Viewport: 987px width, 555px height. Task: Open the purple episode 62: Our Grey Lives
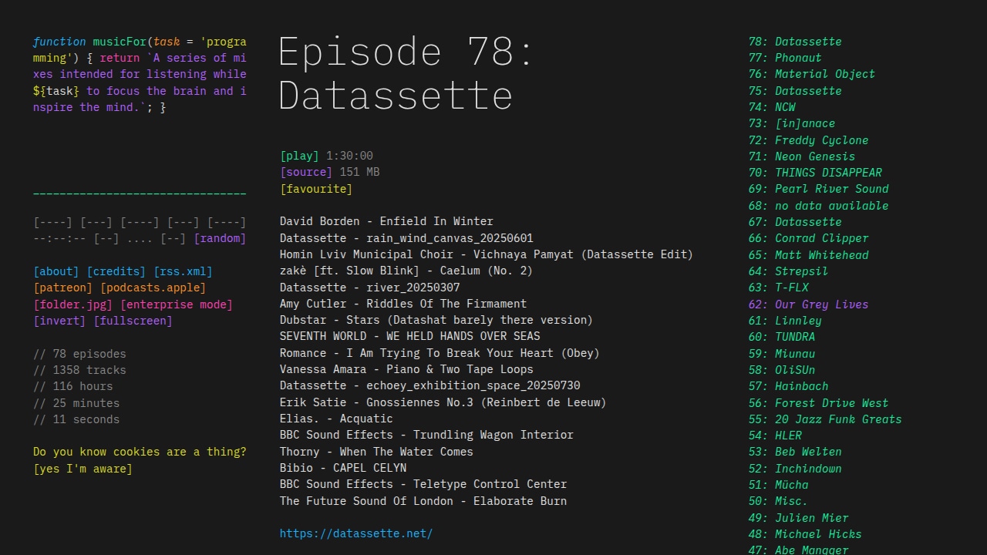coord(808,304)
